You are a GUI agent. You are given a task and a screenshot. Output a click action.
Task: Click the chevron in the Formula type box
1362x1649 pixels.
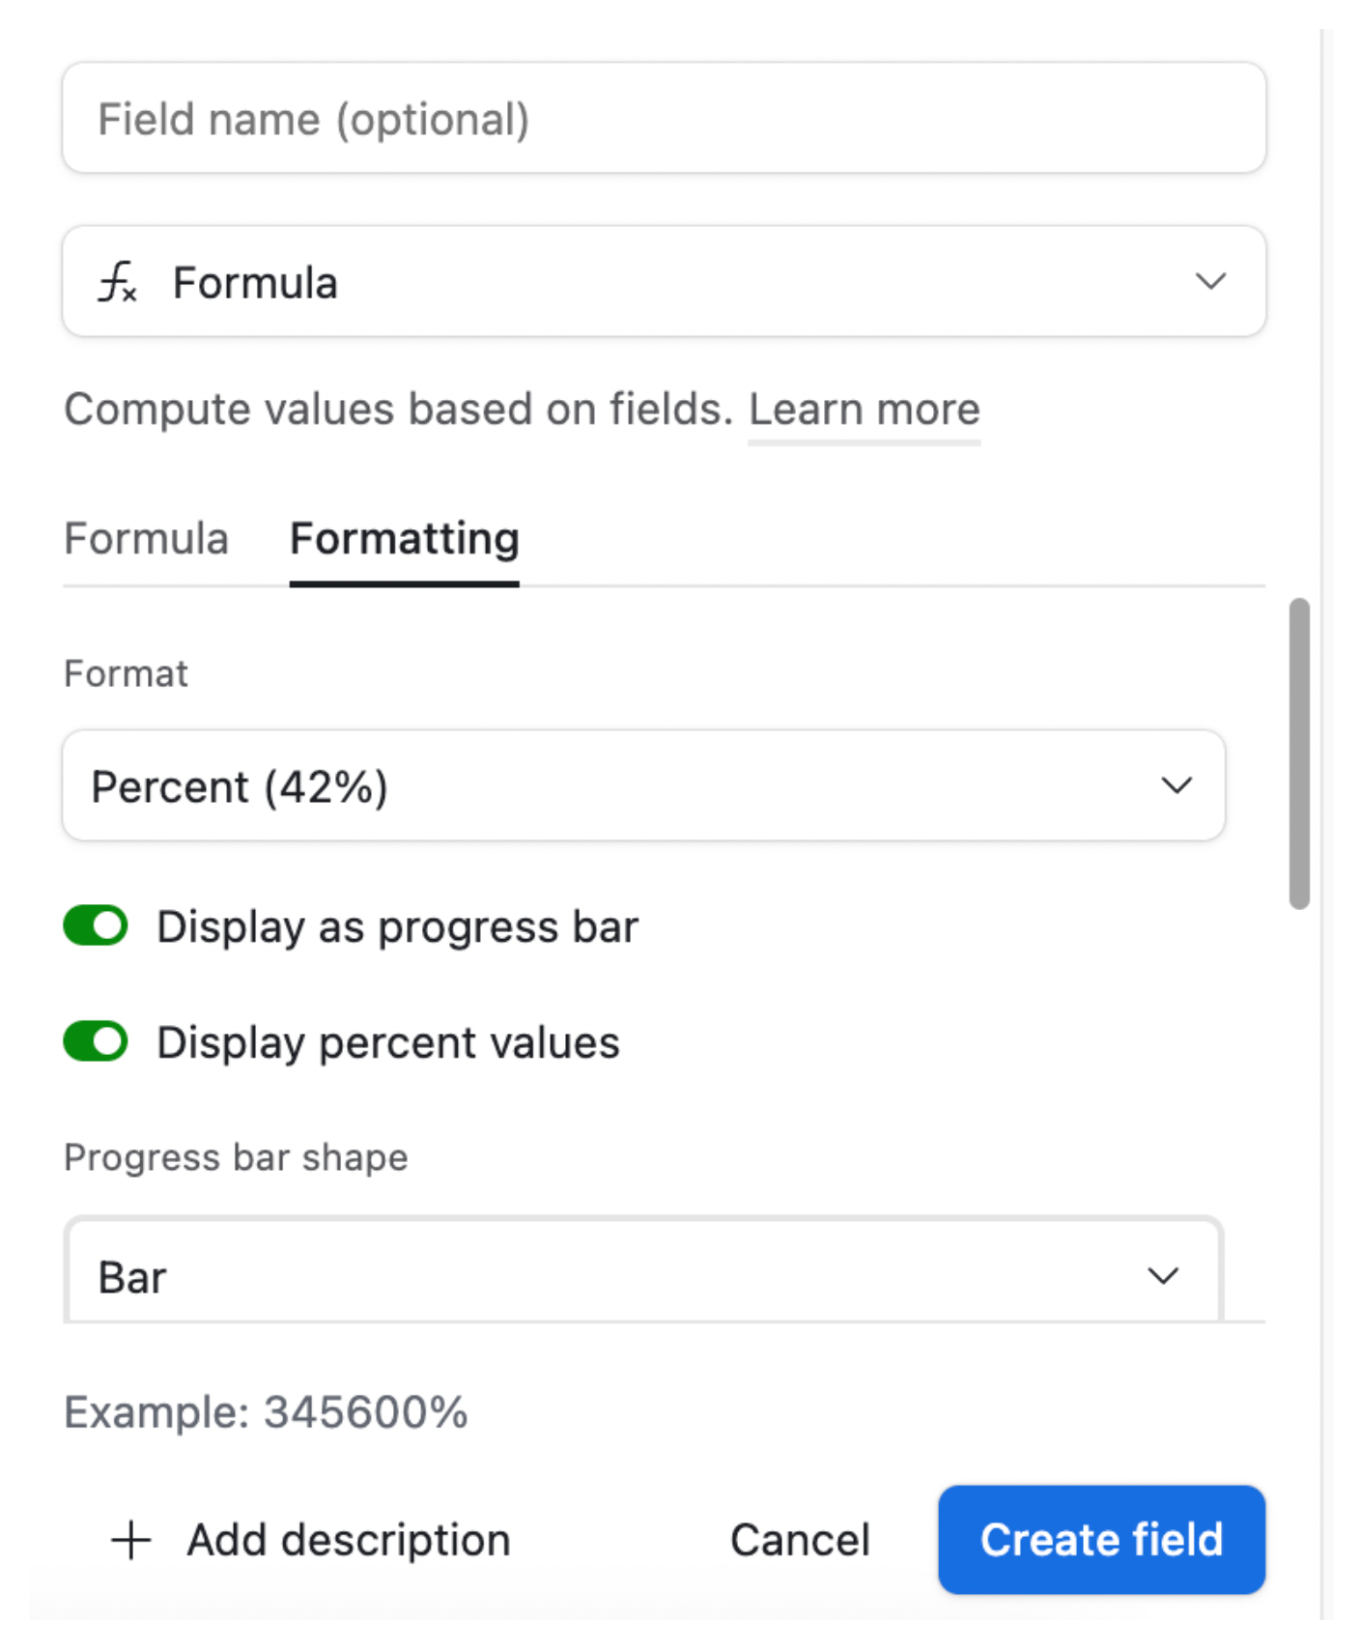[1210, 281]
